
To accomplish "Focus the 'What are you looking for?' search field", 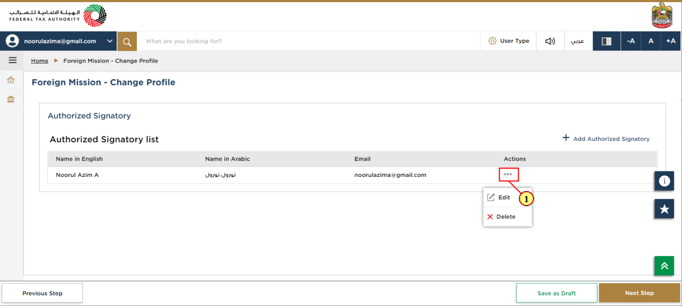I will [x=308, y=41].
